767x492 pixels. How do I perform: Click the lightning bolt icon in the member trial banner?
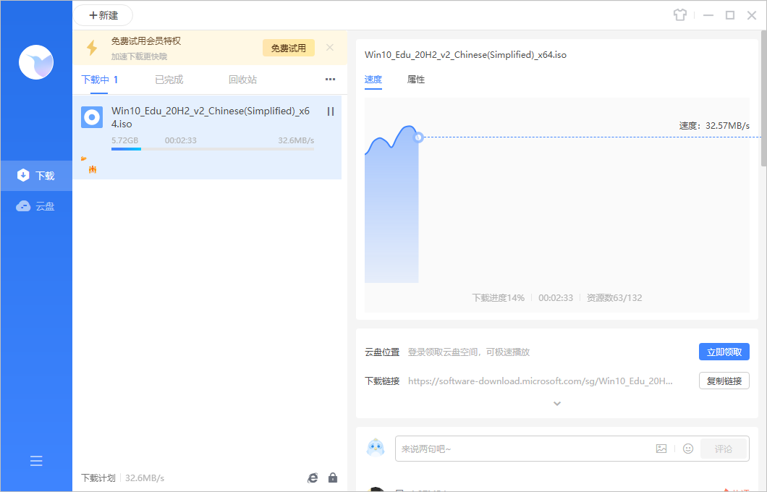91,48
